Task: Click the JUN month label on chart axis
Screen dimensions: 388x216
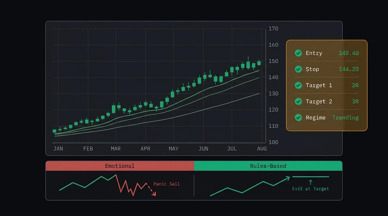Action: [203, 149]
